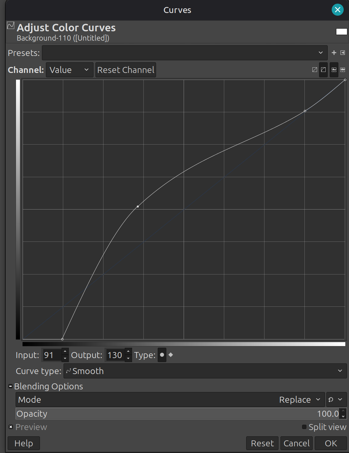Adjust curves in linear light icon
The image size is (349, 453).
315,70
